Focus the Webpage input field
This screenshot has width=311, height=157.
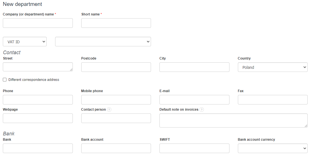click(x=38, y=118)
